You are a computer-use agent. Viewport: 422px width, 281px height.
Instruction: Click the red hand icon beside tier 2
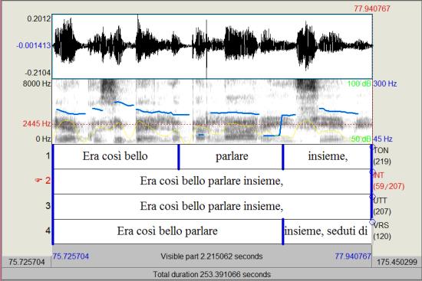[38, 180]
